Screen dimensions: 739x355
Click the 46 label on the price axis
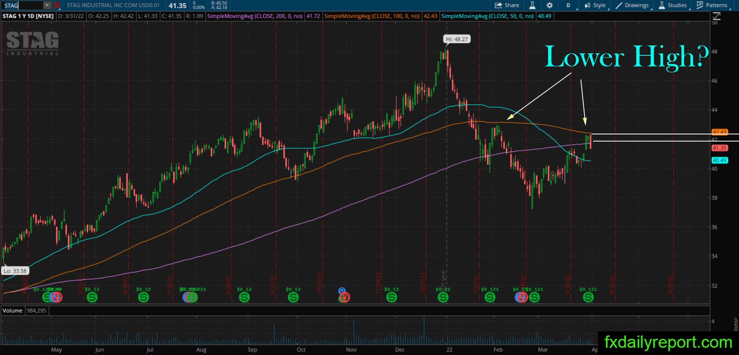pos(714,81)
